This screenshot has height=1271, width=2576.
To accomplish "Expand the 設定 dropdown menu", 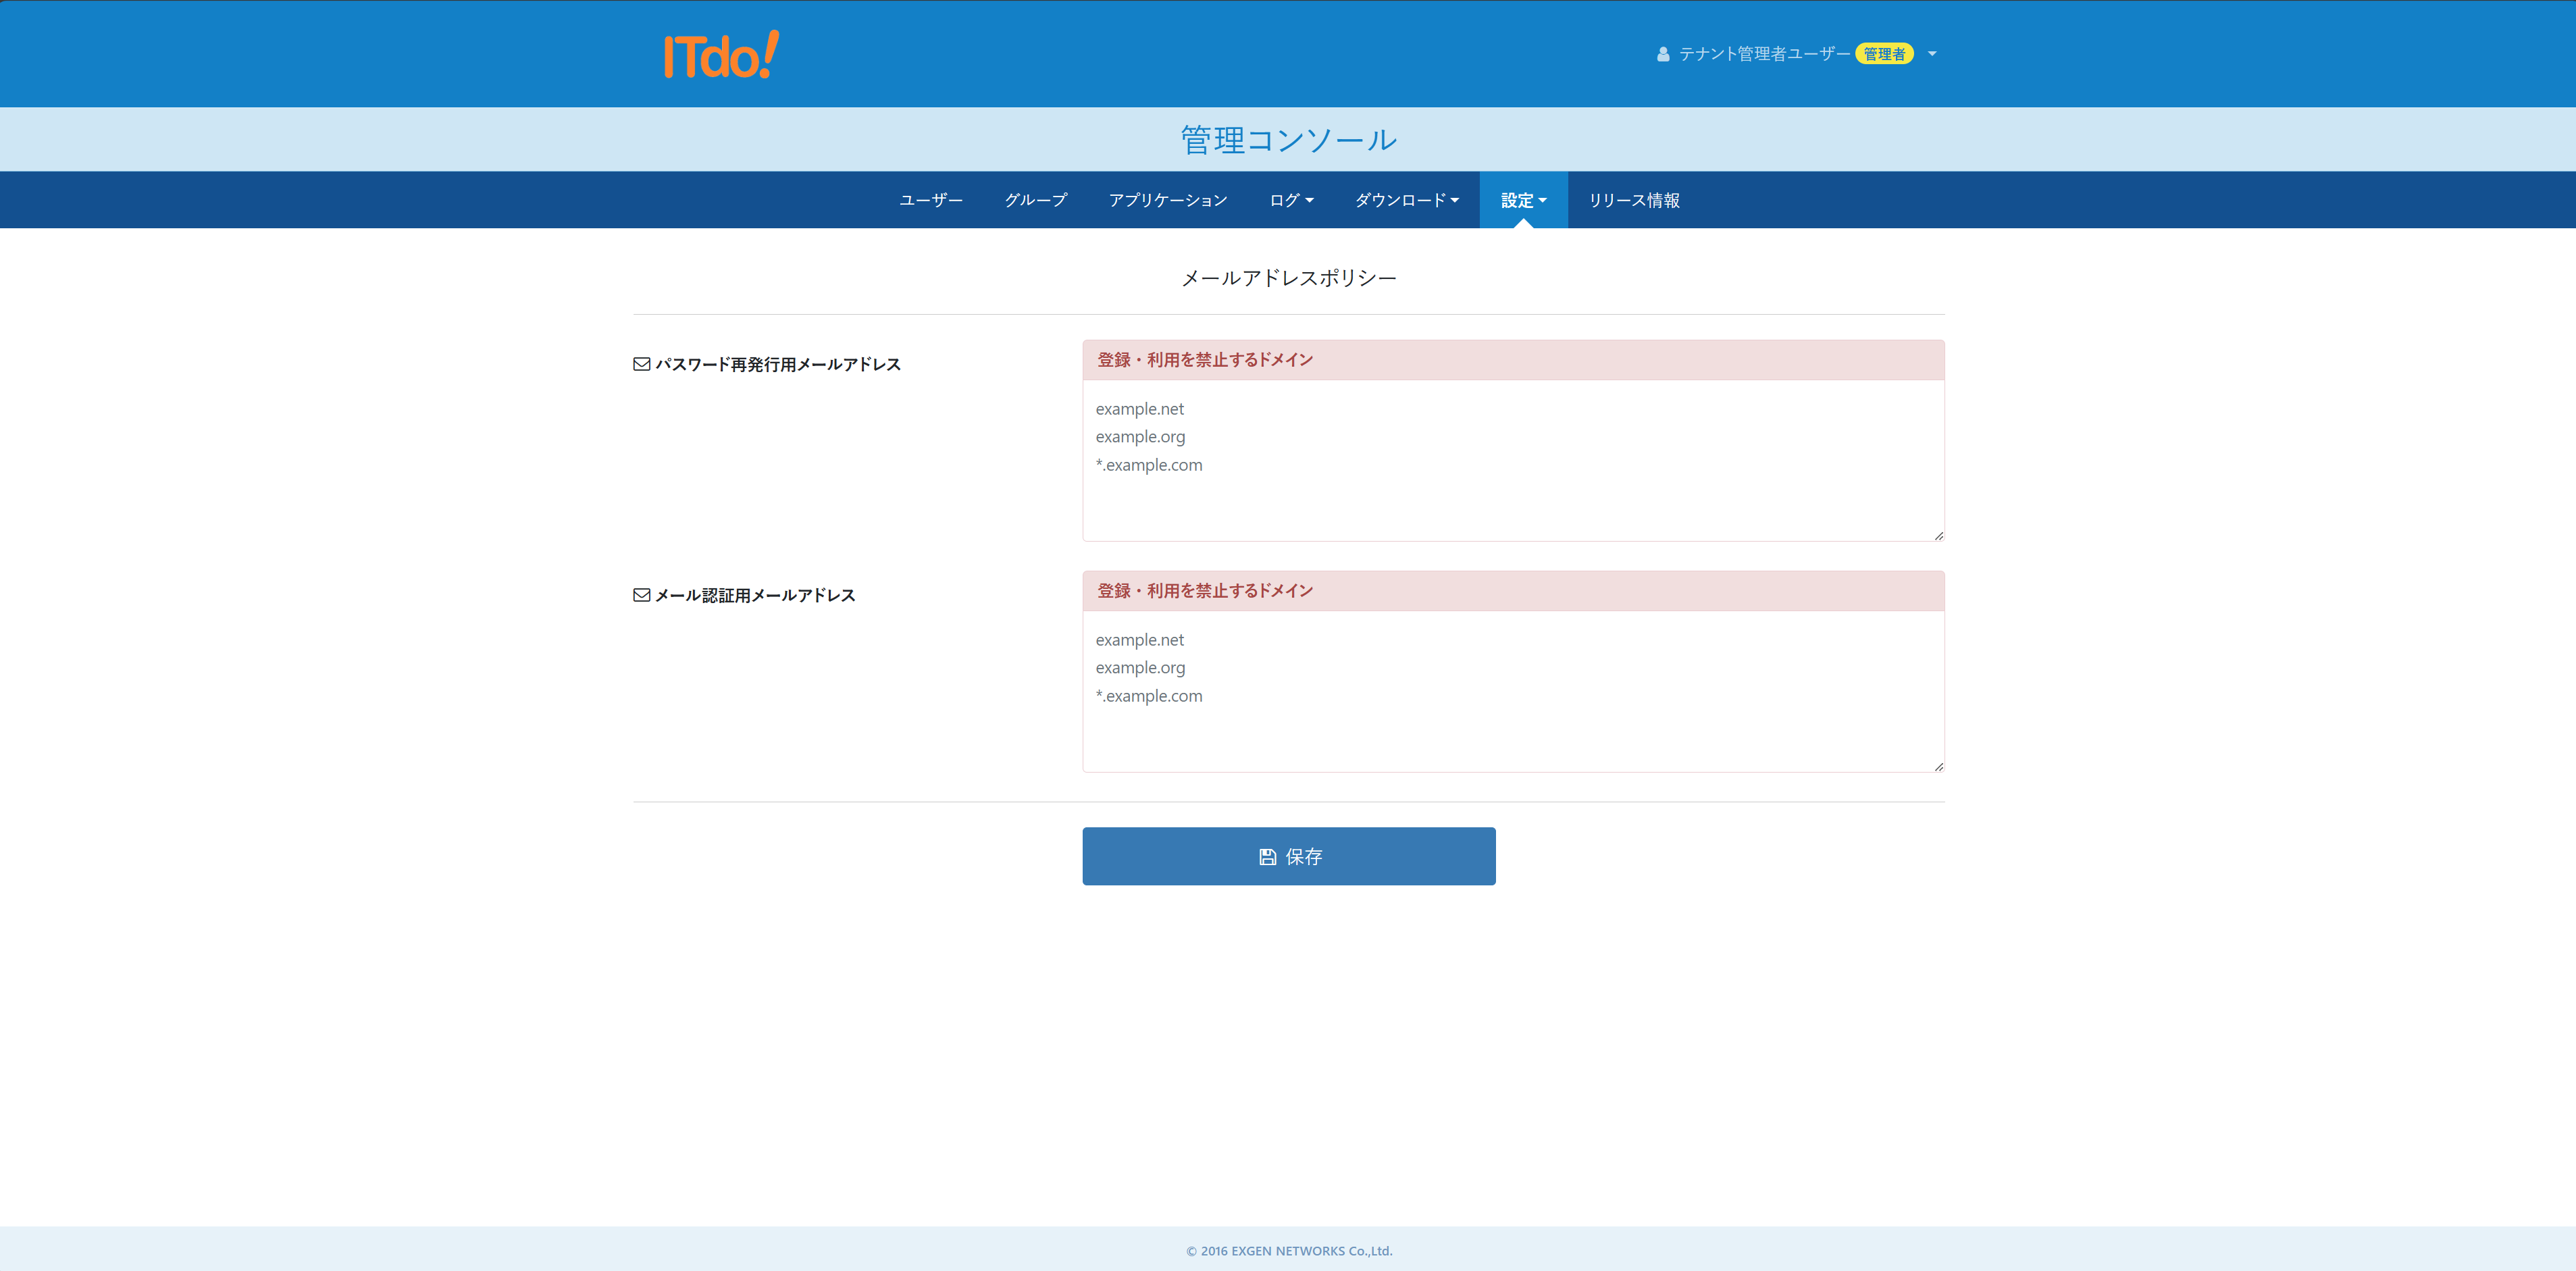I will 1523,200.
